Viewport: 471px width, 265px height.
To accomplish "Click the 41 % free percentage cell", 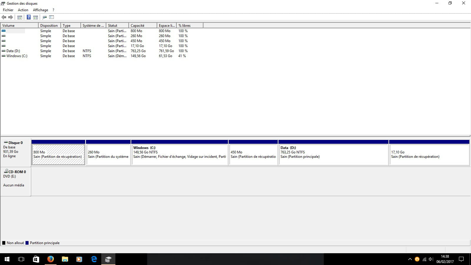I will (x=182, y=56).
